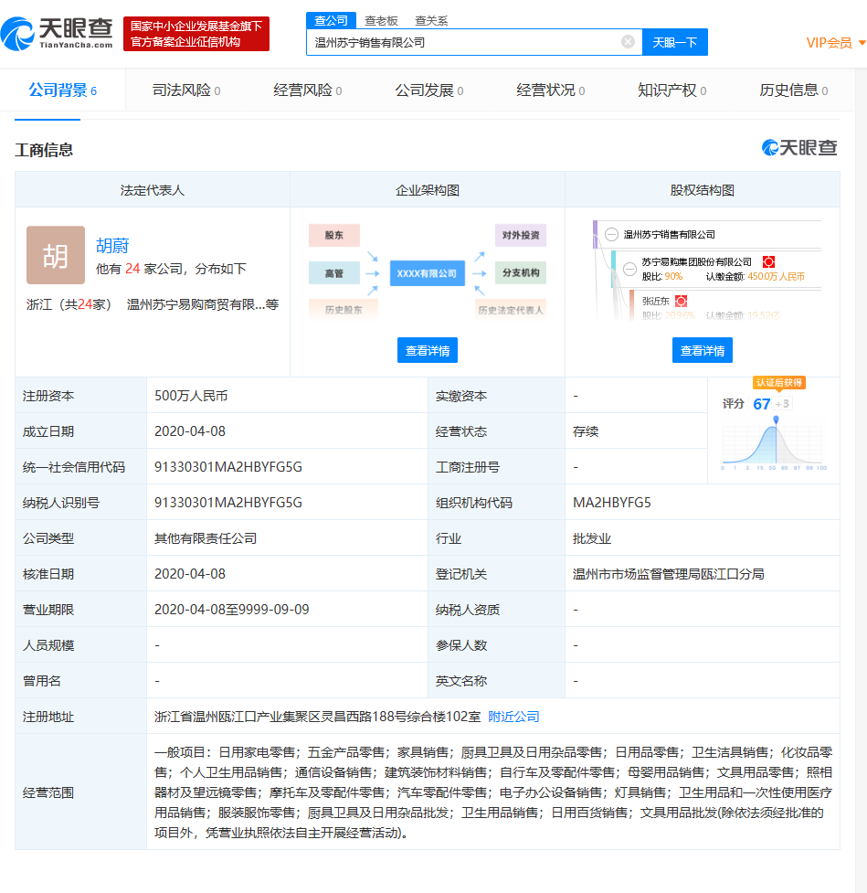Switch to the 查老板 search tab

[381, 20]
